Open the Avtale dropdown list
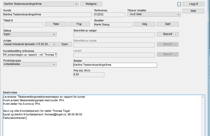 54,44
